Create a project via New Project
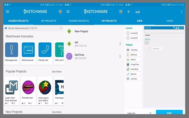189x118 pixels. (81, 31)
